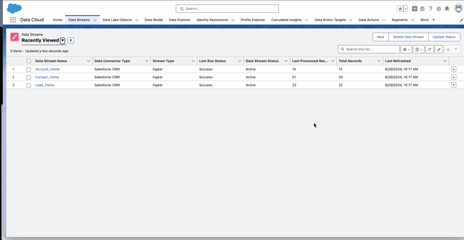The width and height of the screenshot is (464, 240).
Task: Refresh the data streams list
Action: tap(430, 49)
